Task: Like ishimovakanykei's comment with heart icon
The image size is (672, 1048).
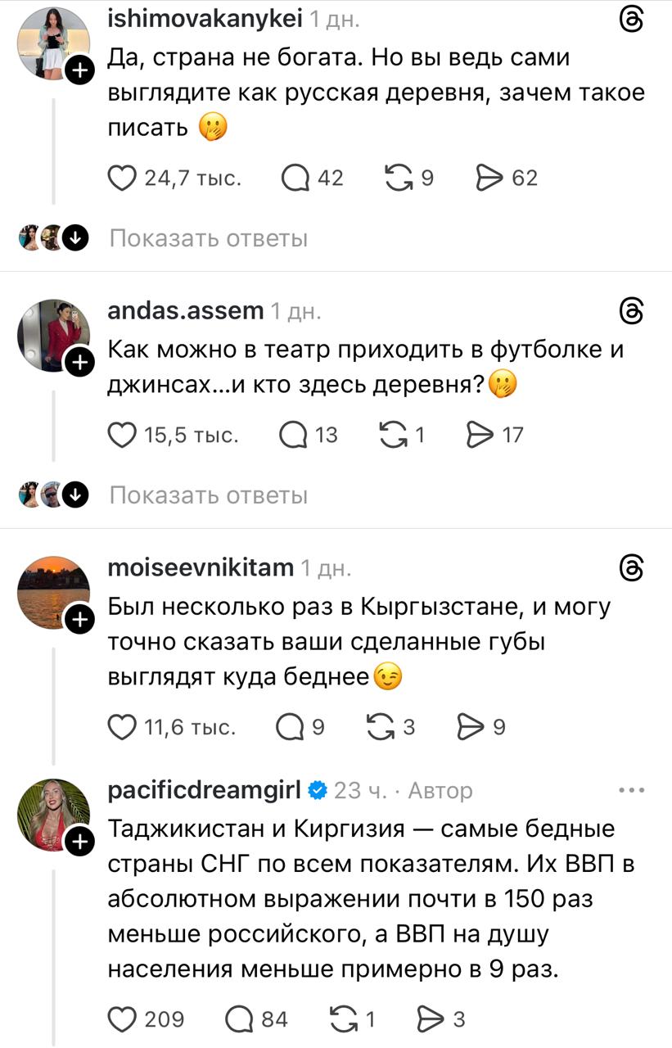Action: tap(122, 178)
